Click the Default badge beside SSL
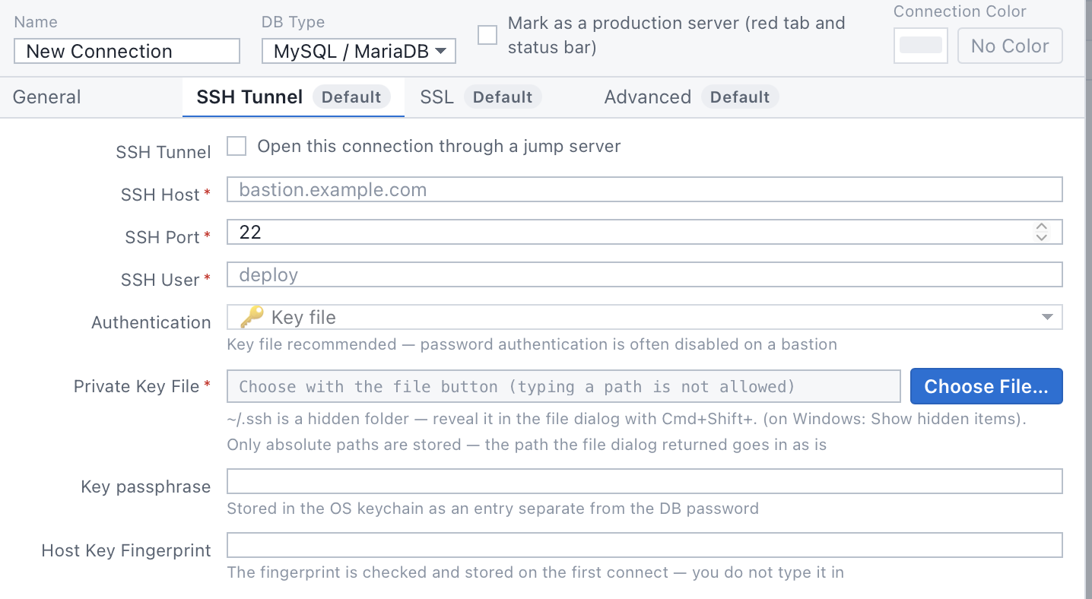This screenshot has height=599, width=1092. point(503,97)
